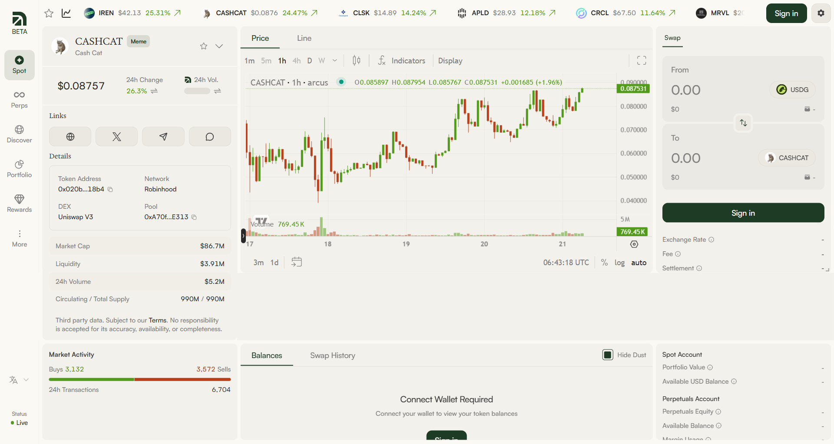Switch to the Swap History tab
This screenshot has width=834, height=444.
[333, 355]
